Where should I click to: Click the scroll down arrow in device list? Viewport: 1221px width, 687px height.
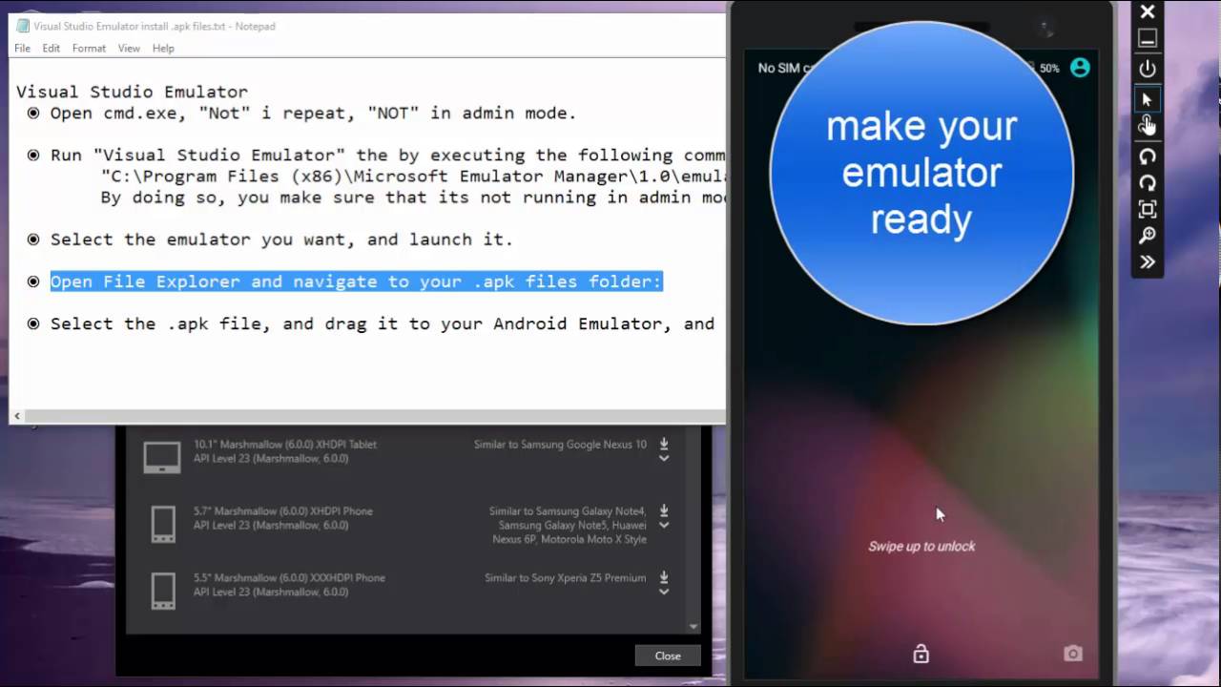[693, 626]
